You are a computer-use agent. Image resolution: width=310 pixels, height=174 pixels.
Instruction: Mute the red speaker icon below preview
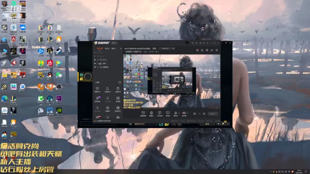point(184,113)
